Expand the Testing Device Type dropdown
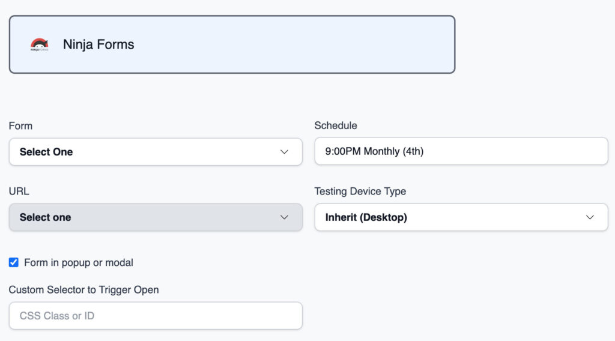This screenshot has width=615, height=341. (461, 217)
